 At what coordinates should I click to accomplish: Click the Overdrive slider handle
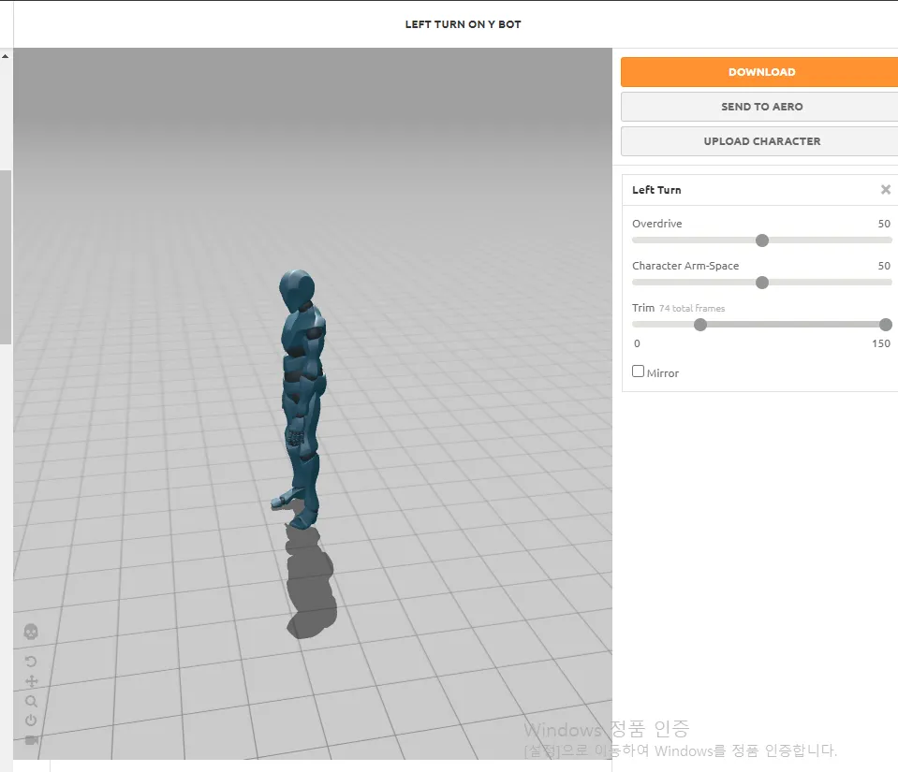click(761, 240)
